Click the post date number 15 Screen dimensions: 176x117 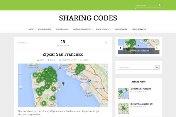63,42
